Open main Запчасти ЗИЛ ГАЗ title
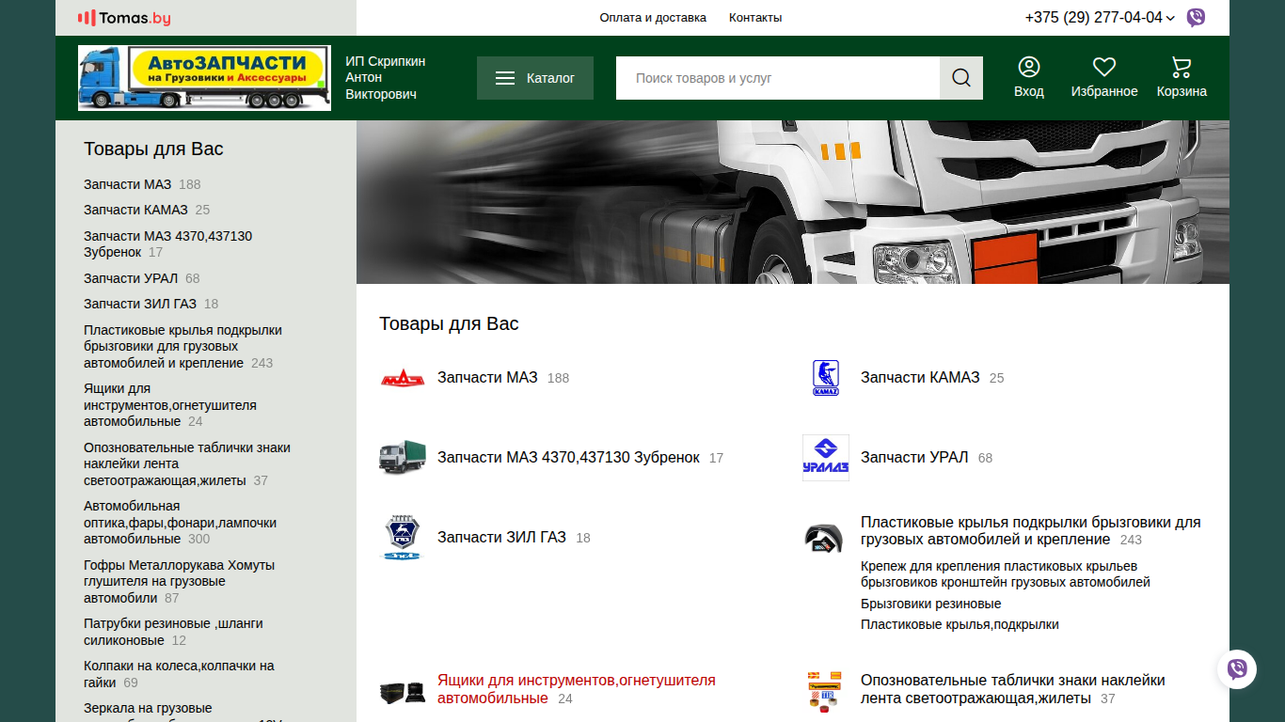Screen dimensions: 1285x722 (x=501, y=538)
